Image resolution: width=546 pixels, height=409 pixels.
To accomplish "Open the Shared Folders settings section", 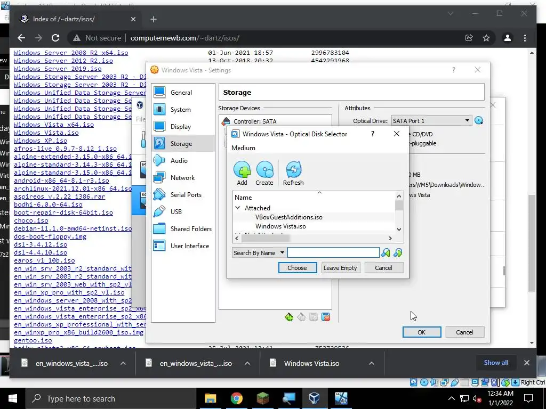I will coord(183,229).
